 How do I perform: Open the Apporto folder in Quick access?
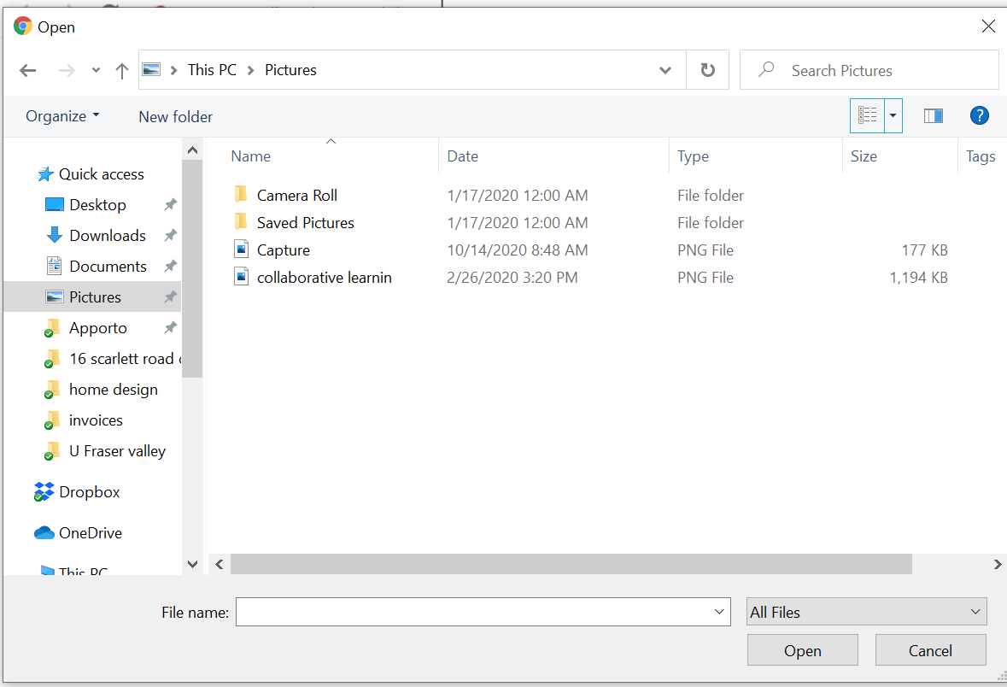tap(97, 328)
